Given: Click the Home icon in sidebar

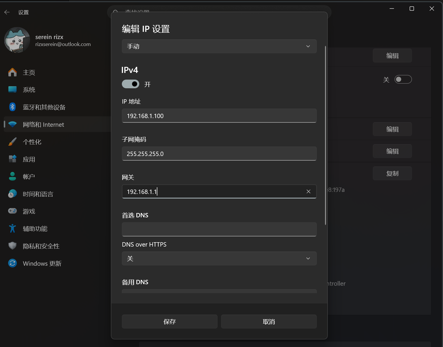Looking at the screenshot, I should pos(12,72).
